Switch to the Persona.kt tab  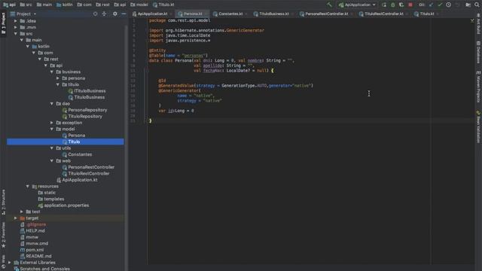(193, 14)
